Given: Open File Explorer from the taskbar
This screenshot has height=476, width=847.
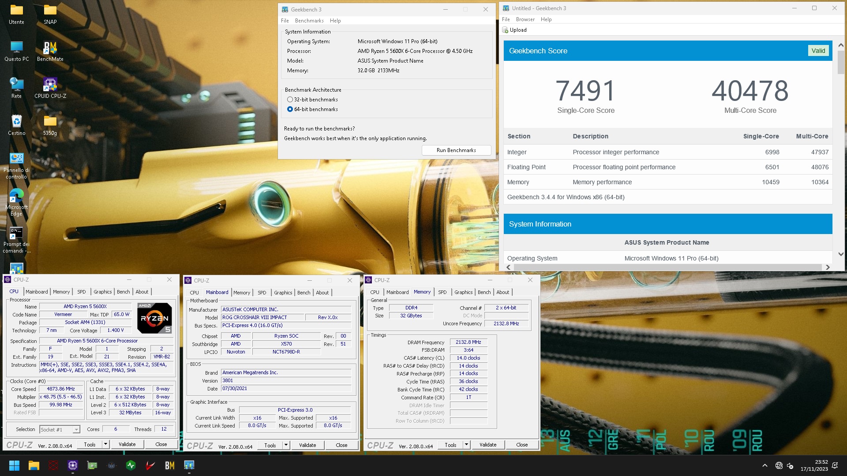Looking at the screenshot, I should coord(34,465).
